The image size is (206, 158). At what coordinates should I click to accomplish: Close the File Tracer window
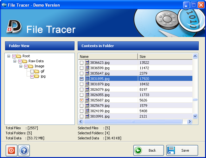[x=201, y=5]
